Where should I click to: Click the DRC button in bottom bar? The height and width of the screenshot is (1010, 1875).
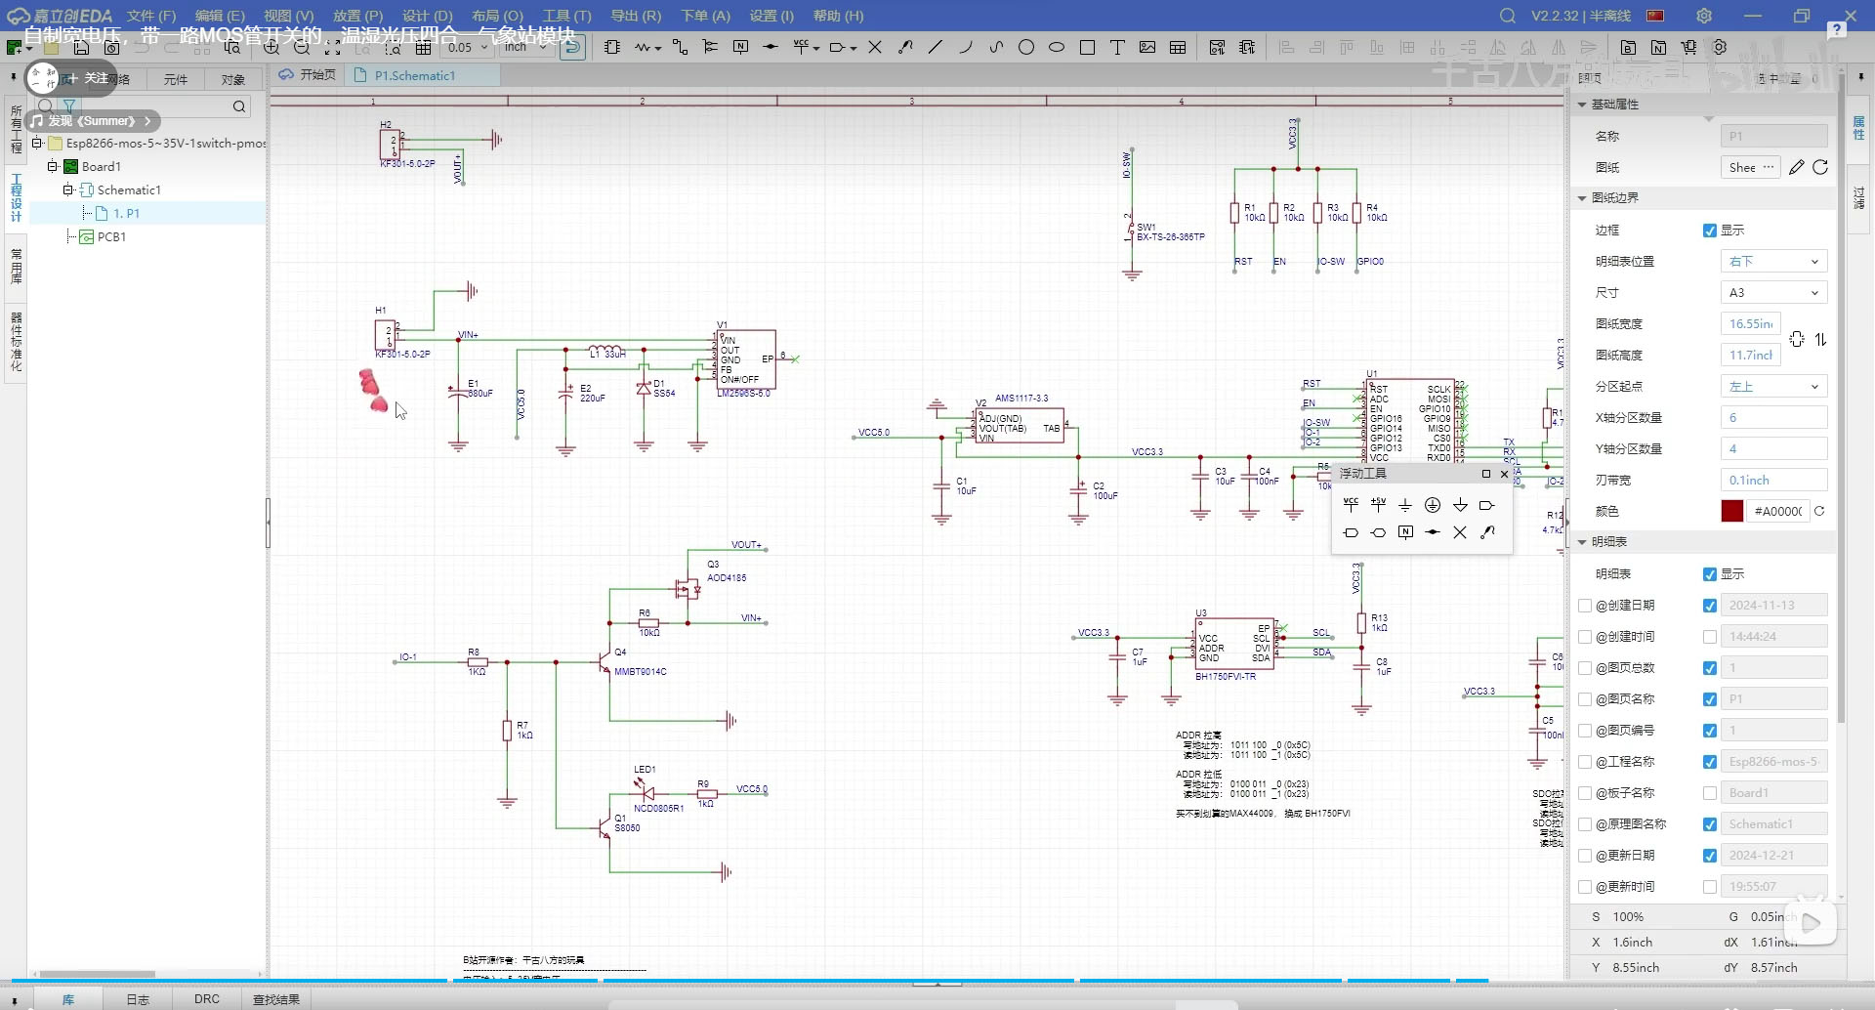[x=206, y=998]
